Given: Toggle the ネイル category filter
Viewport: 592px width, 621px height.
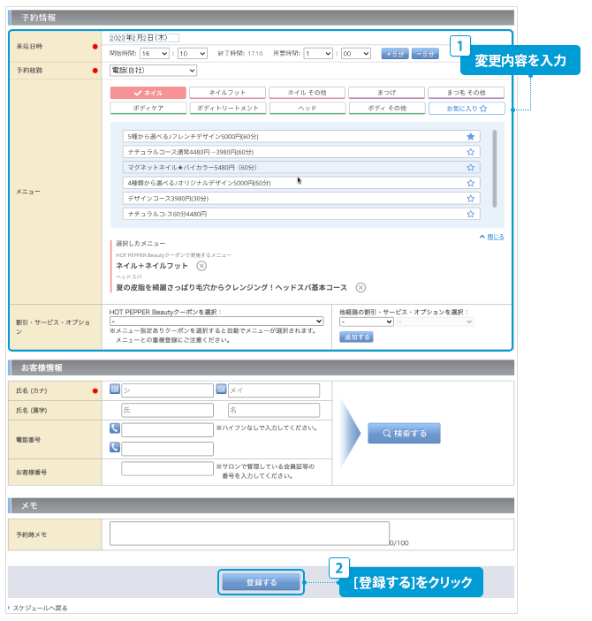Looking at the screenshot, I should pyautogui.click(x=148, y=92).
